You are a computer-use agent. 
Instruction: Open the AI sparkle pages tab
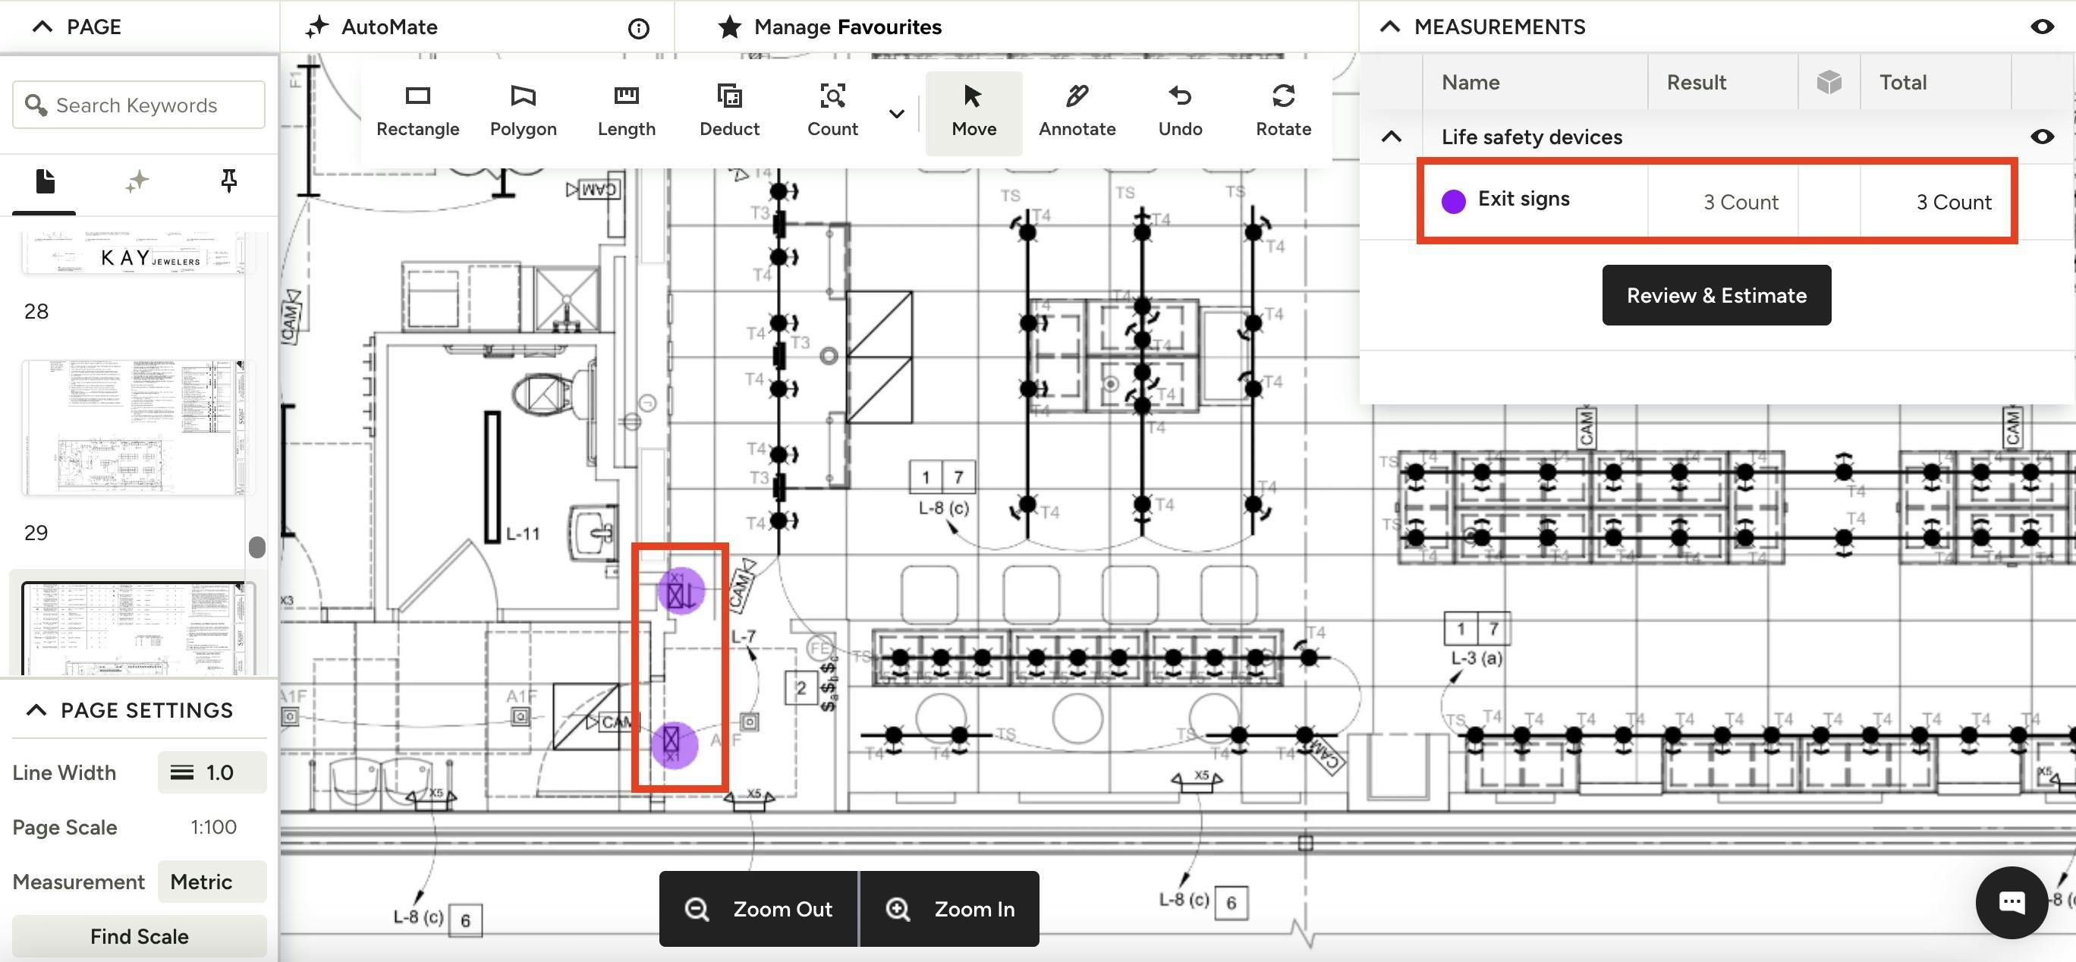point(137,181)
